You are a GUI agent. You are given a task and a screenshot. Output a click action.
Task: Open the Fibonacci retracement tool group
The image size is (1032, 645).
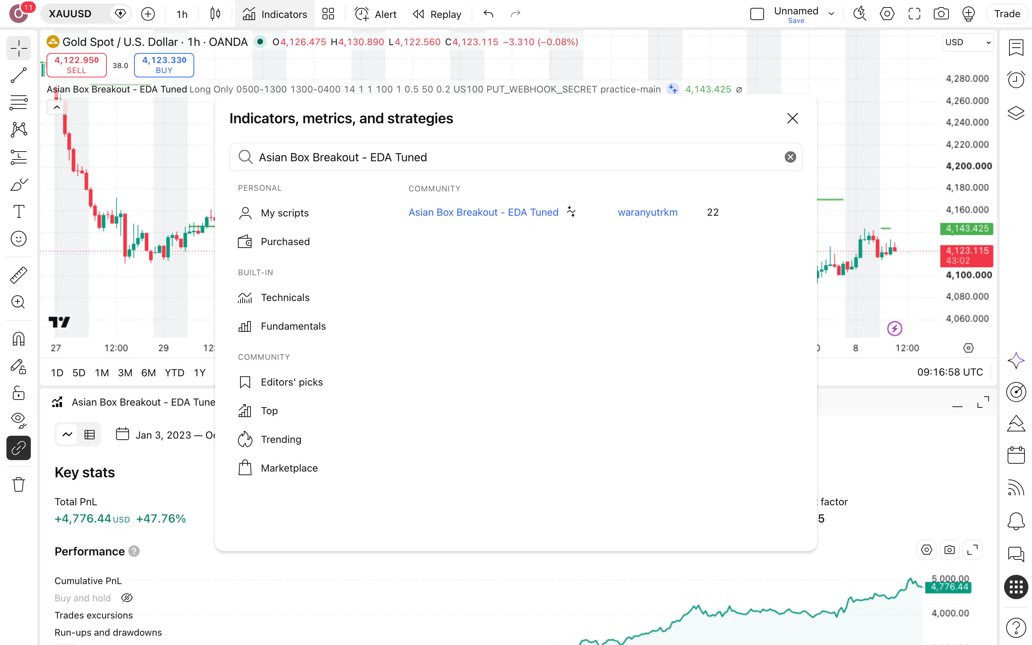(x=18, y=103)
